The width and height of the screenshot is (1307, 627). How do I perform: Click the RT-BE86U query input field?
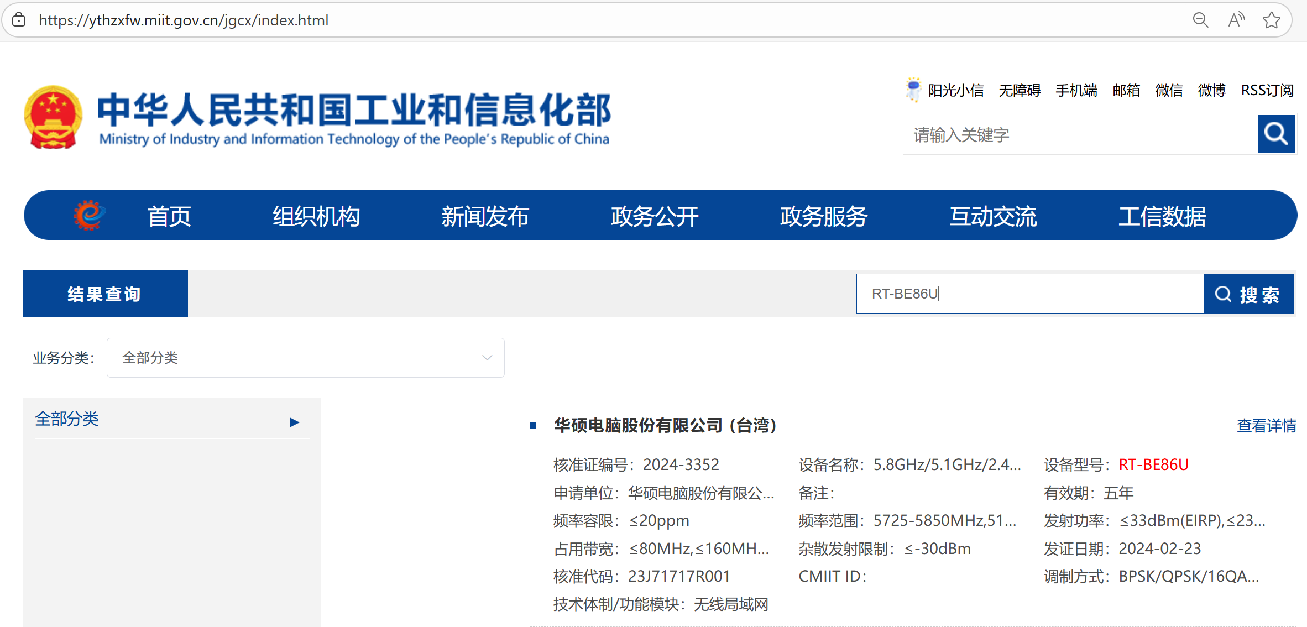1029,294
